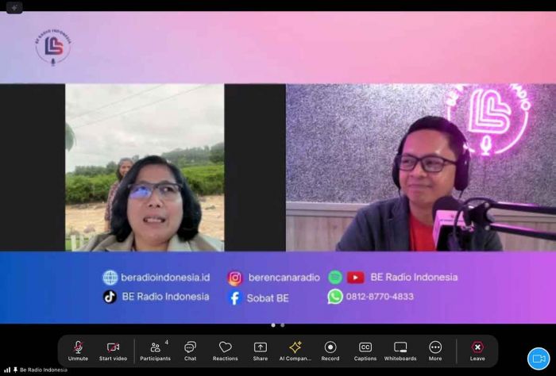Viewport: 556px width, 376px height.
Task: Select the woman's video tile
Action: pyautogui.click(x=145, y=167)
